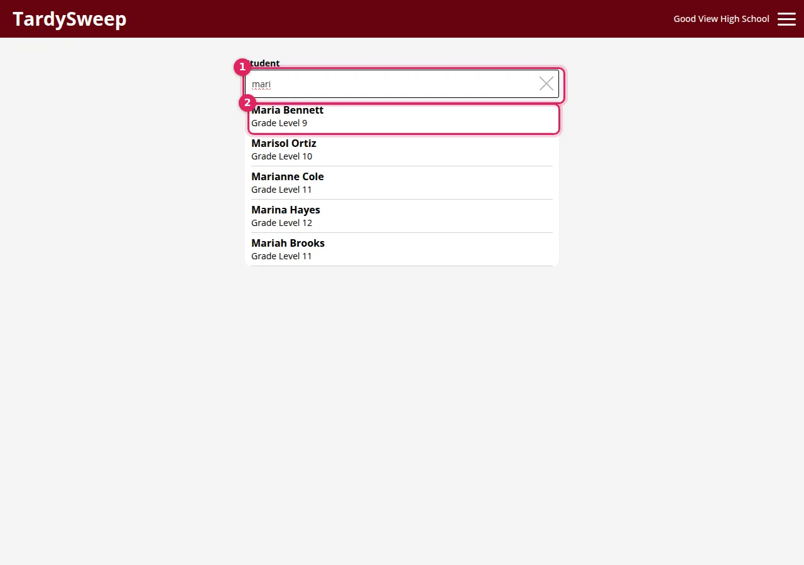804x565 pixels.
Task: Choose Marisol Ortiz from the suggestions
Action: click(x=402, y=150)
